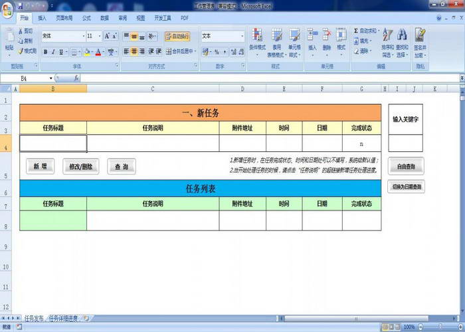465x332 pixels.
Task: Open the Developer tools ribbon tab
Action: click(163, 18)
